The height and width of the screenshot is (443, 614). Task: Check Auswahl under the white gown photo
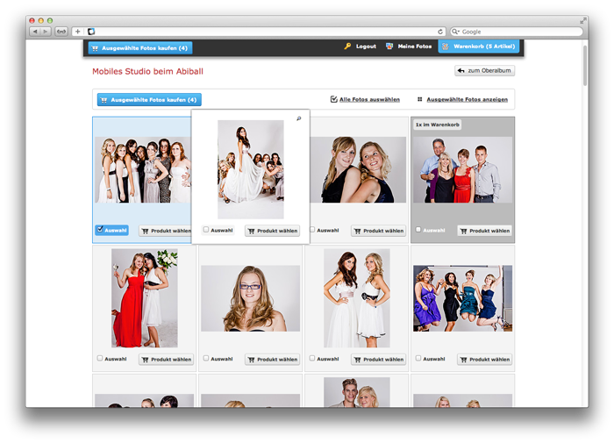[x=206, y=230]
